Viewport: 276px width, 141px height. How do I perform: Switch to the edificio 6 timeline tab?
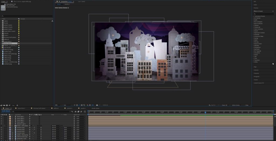(x=56, y=108)
